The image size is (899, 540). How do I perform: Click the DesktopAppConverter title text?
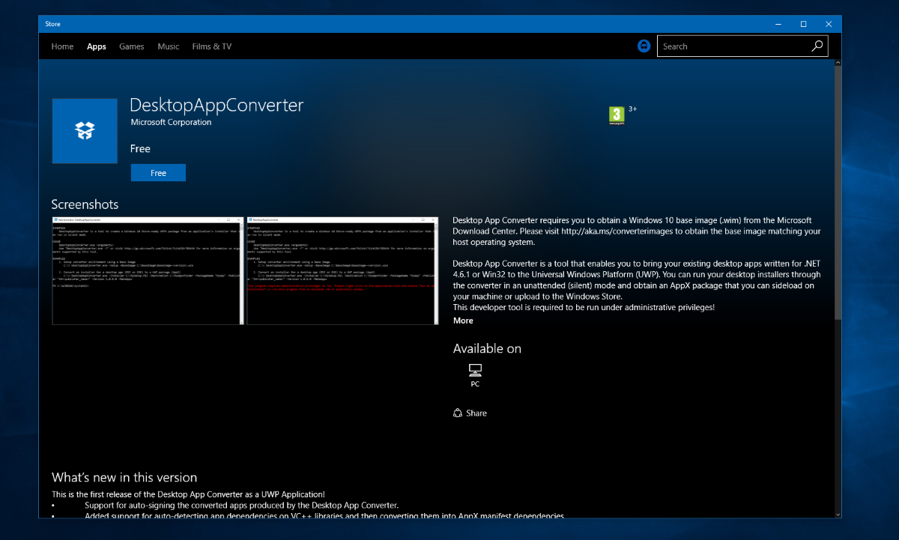[x=217, y=105]
